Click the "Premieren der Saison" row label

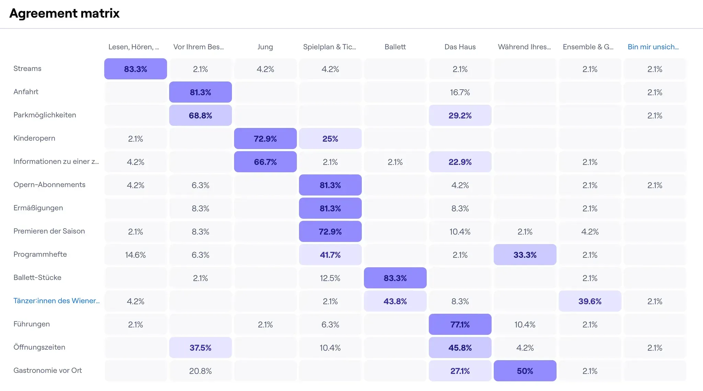click(49, 231)
